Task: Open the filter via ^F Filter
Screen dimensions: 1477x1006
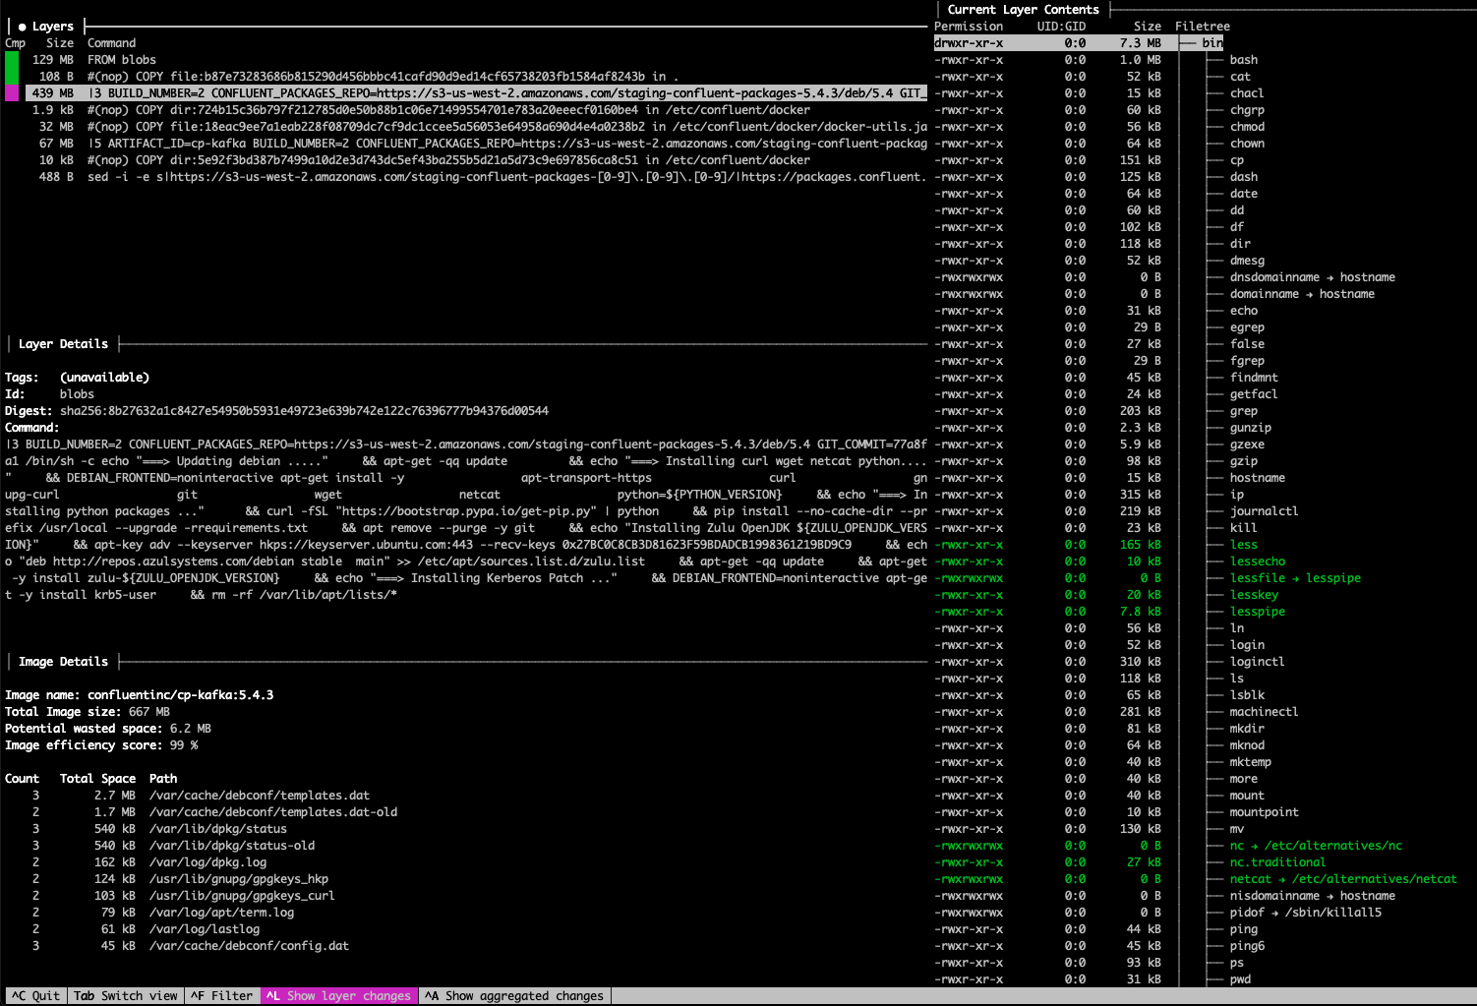Action: click(x=221, y=995)
